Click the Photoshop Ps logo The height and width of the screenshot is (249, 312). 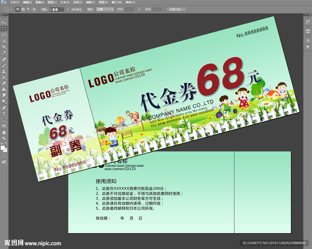click(x=4, y=2)
